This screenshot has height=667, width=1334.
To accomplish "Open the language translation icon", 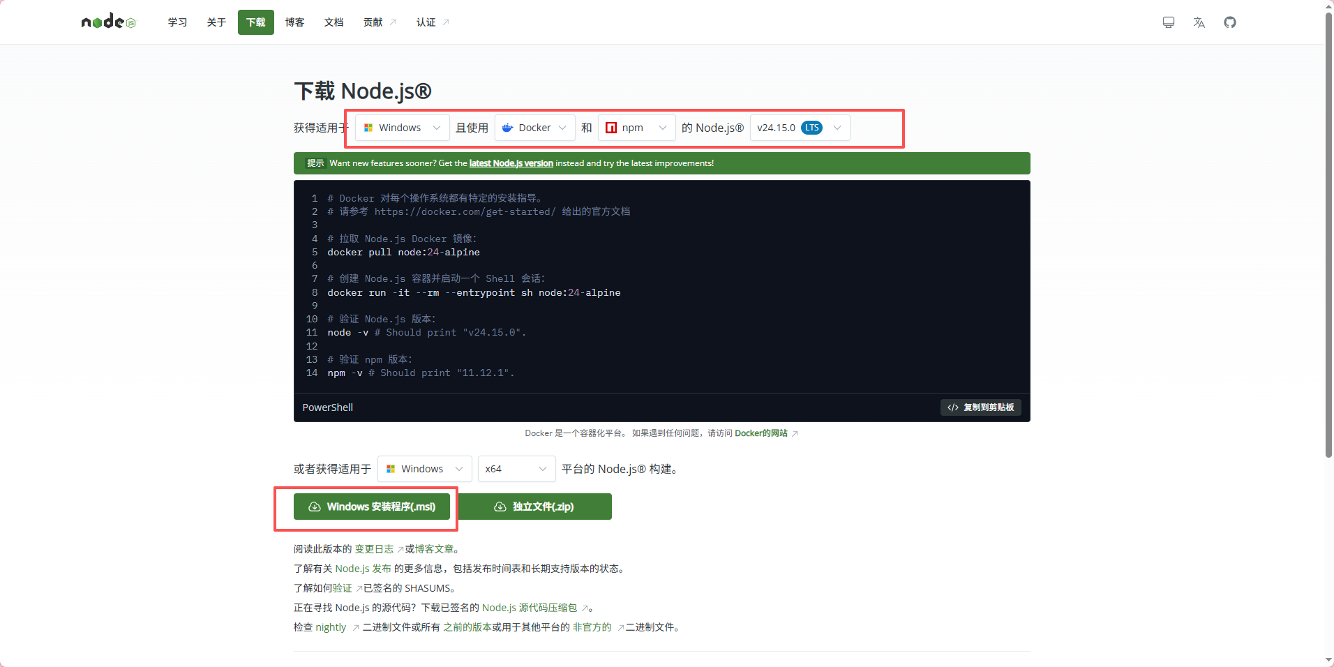I will pos(1199,22).
